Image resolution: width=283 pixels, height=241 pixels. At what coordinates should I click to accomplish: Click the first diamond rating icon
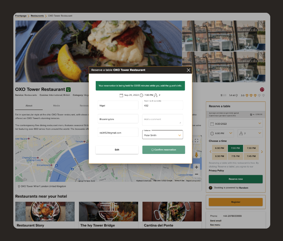coord(247,95)
